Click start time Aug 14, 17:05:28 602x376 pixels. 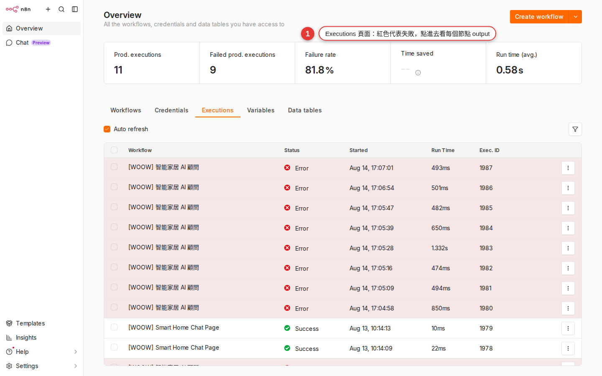(x=372, y=248)
